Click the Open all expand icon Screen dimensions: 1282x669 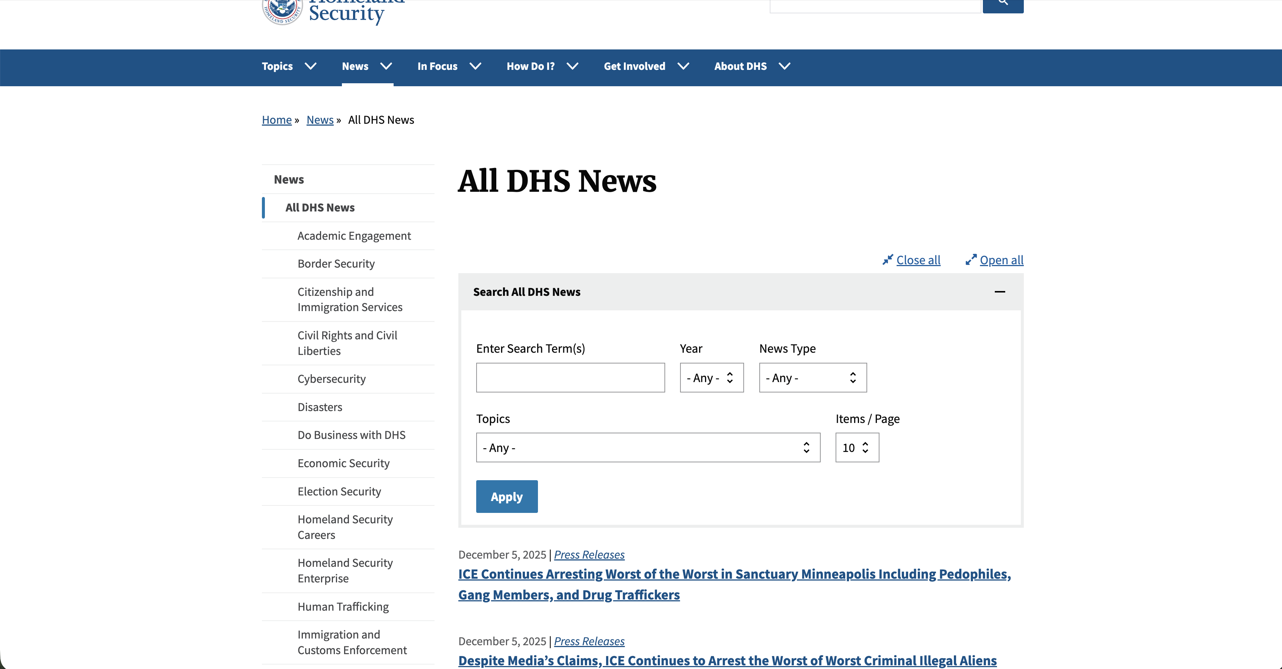click(x=971, y=260)
